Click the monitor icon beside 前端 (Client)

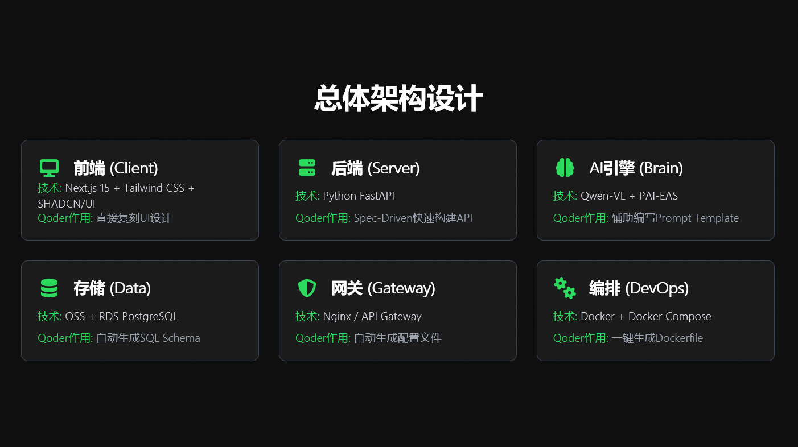tap(49, 168)
